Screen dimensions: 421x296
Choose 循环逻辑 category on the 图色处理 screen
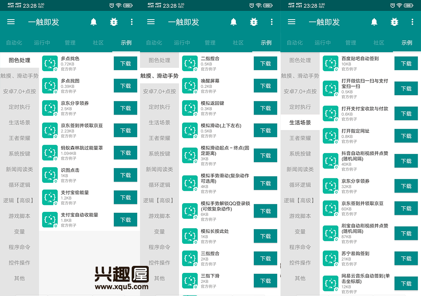20,185
